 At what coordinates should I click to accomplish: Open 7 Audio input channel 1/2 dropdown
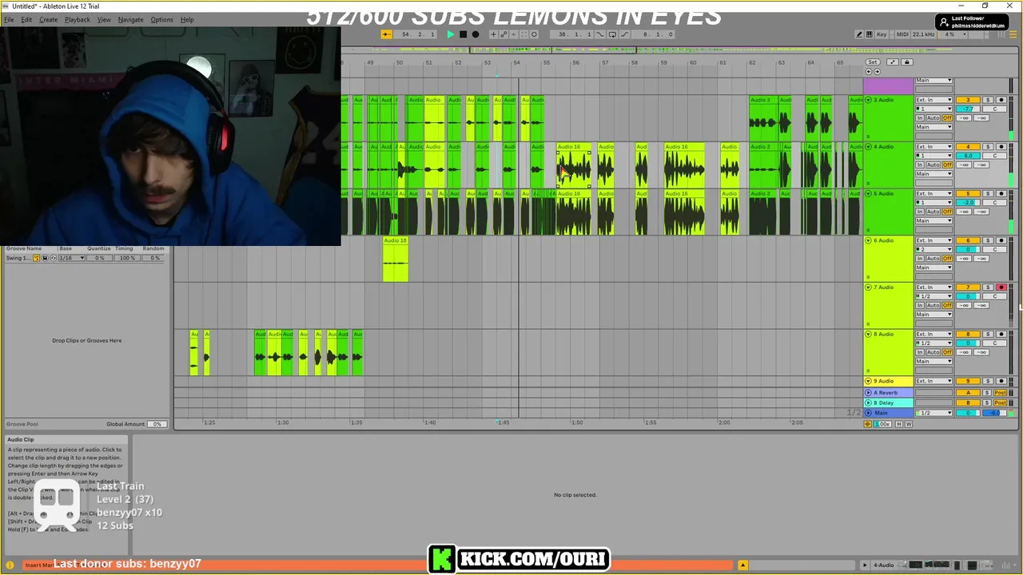coord(933,296)
